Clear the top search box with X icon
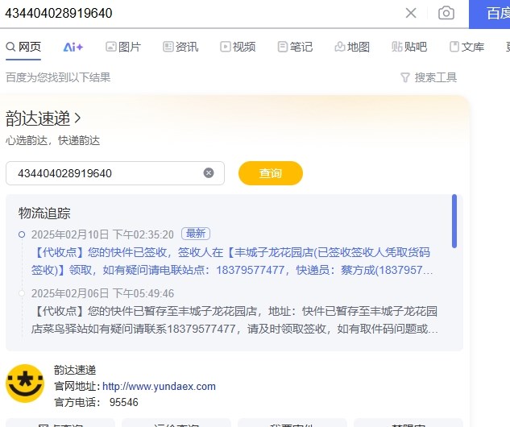The height and width of the screenshot is (427, 510). click(411, 13)
